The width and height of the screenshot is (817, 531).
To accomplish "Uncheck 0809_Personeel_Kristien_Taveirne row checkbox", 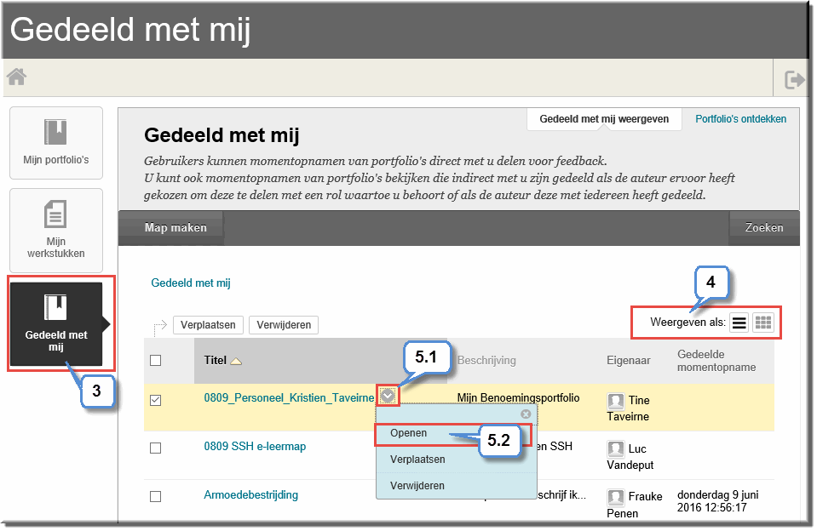I will tap(155, 400).
